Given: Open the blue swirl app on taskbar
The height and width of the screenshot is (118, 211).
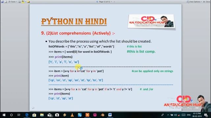Looking at the screenshot, I should [x=80, y=115].
